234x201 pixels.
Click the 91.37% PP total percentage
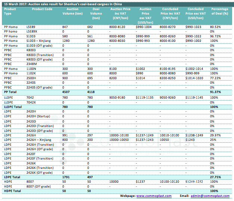216,92
